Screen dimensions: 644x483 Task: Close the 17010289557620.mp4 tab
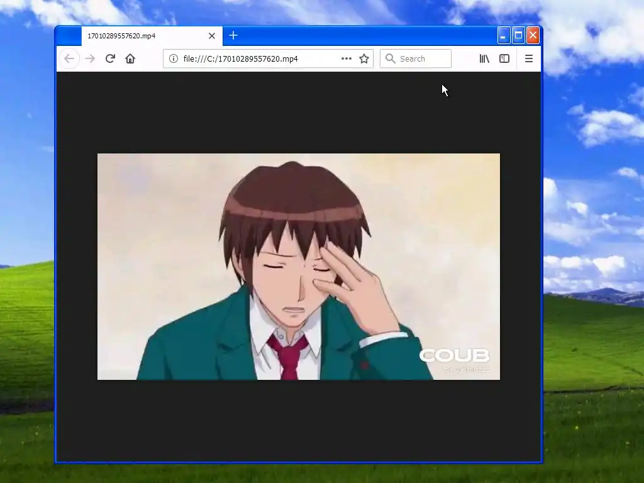[212, 36]
